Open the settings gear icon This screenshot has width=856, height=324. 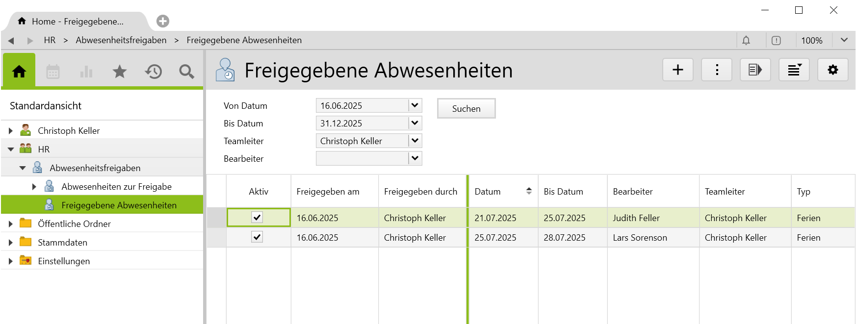832,70
